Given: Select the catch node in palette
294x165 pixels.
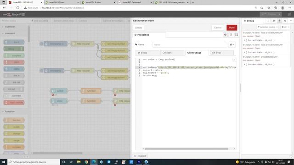Looking at the screenshot, I should [x=14, y=62].
